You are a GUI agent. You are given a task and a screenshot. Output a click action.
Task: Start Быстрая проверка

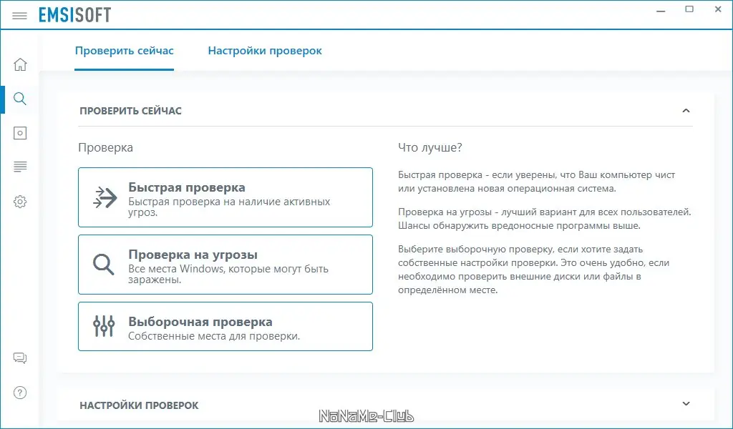[x=225, y=197]
